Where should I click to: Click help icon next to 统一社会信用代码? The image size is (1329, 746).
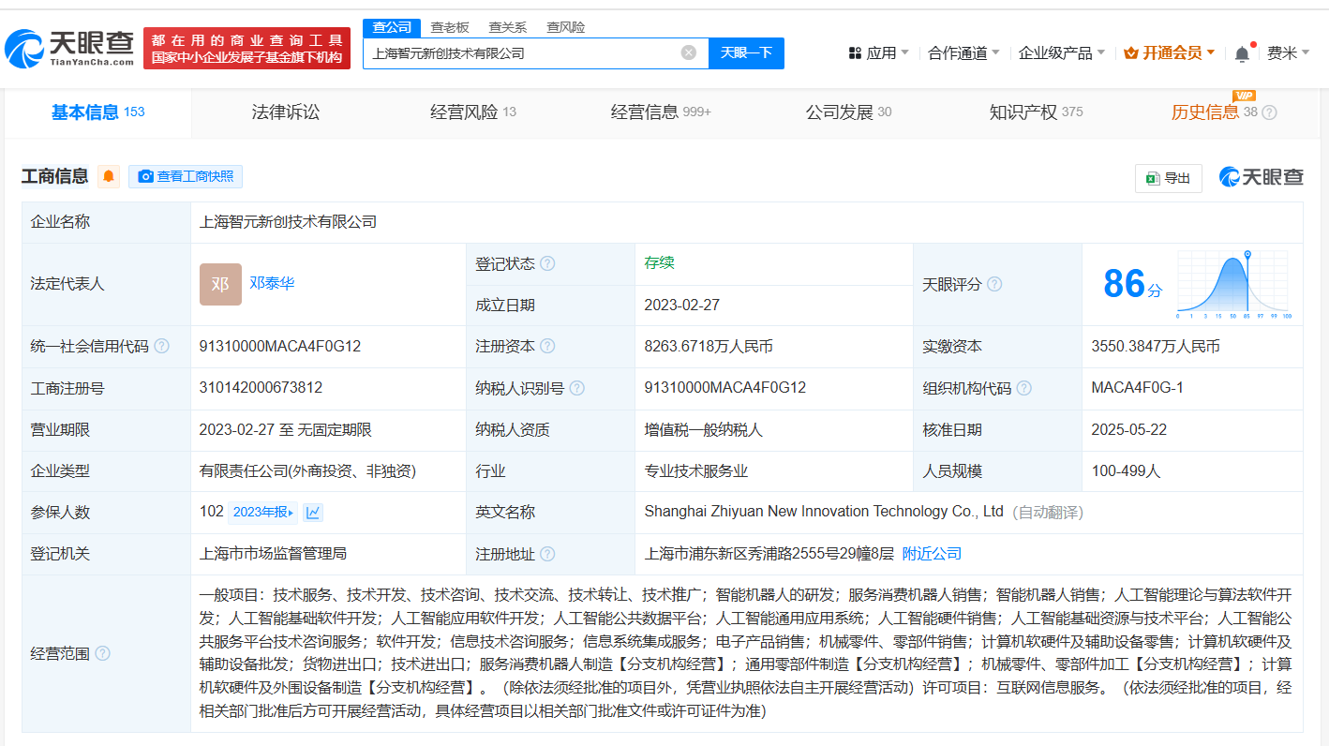(x=161, y=346)
